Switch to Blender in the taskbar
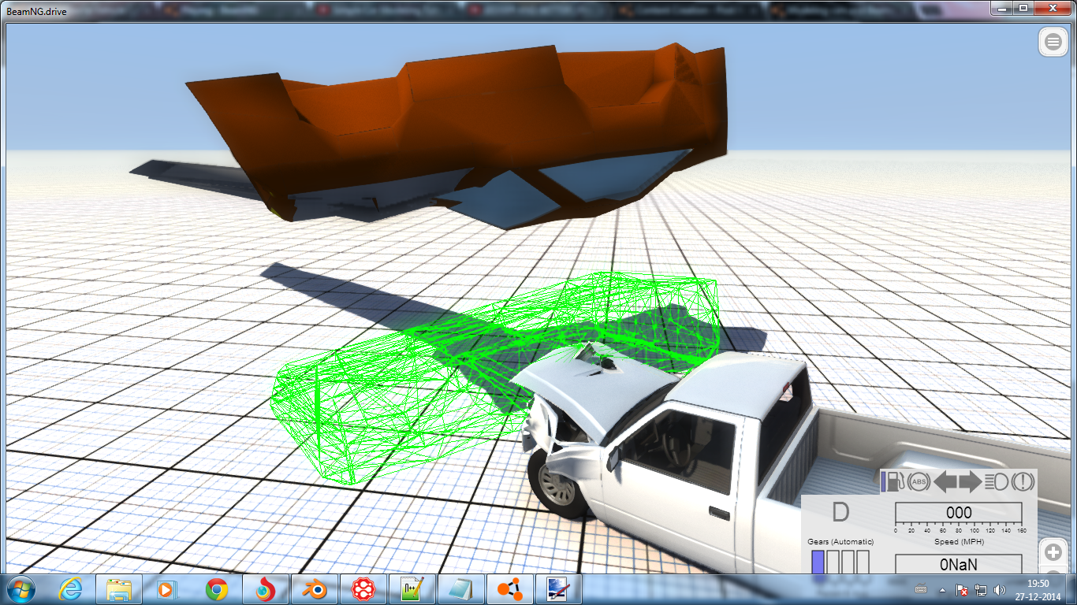The height and width of the screenshot is (605, 1077). [315, 588]
